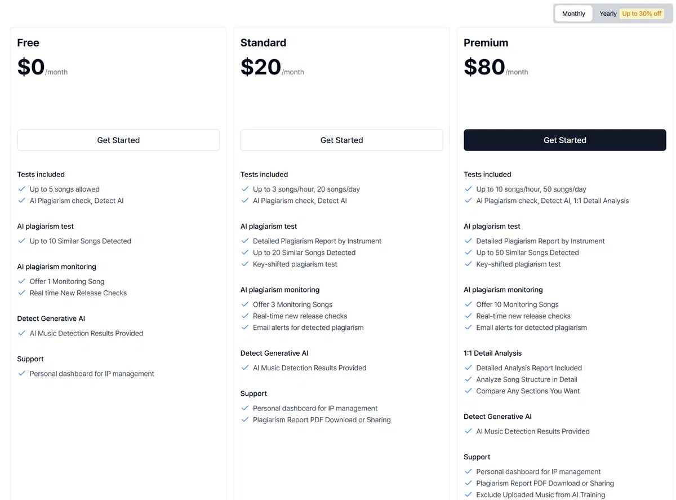Click the Up to 30% off badge
Image resolution: width=676 pixels, height=500 pixels.
tap(642, 14)
